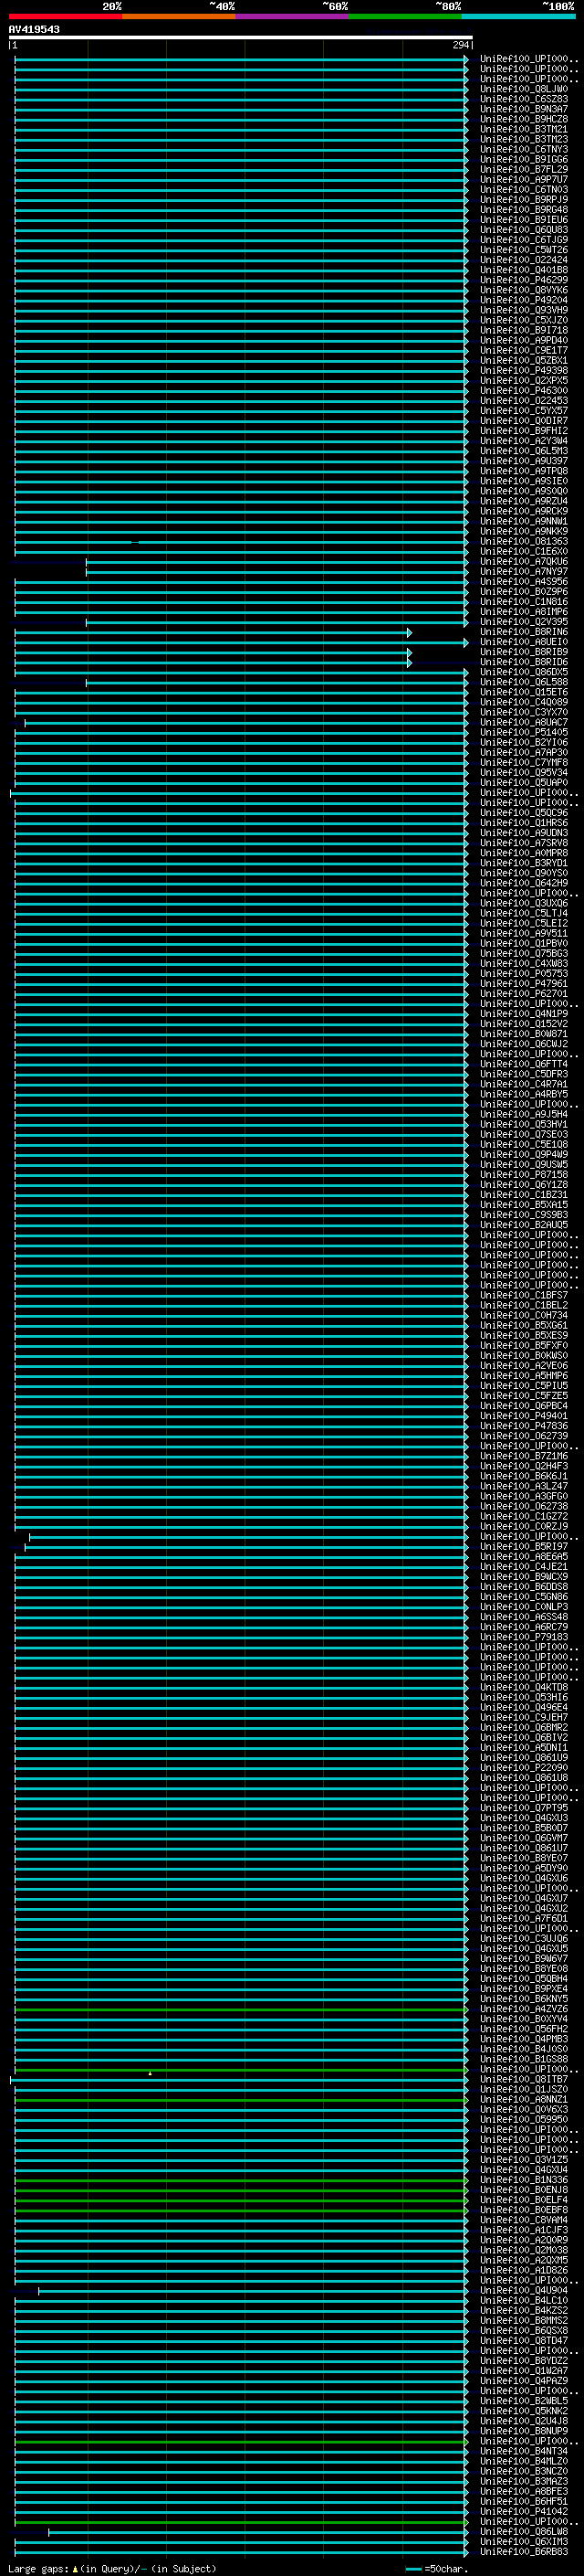The image size is (584, 2576).
Task: Click the UniRef100_B8RID6 label
Action: pos(523,662)
